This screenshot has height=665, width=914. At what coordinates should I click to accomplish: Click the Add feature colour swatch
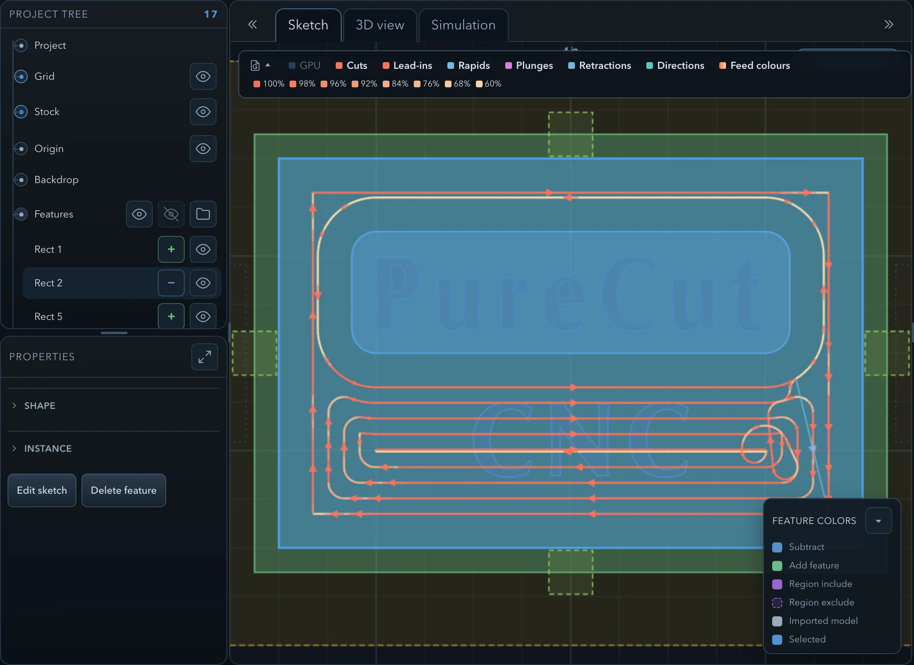point(777,566)
